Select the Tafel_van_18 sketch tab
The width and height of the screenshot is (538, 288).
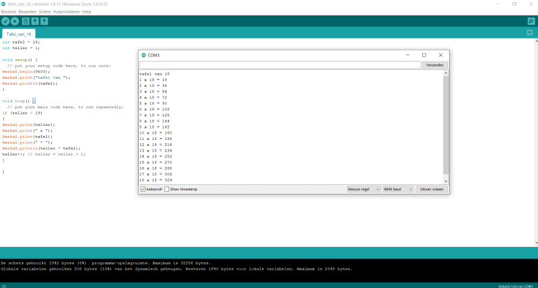click(x=20, y=34)
